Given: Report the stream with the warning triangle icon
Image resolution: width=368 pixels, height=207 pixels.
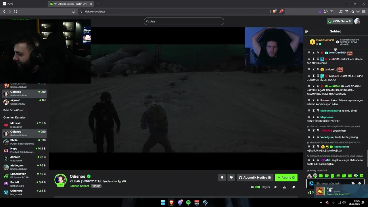Looking at the screenshot, I should pos(284,187).
